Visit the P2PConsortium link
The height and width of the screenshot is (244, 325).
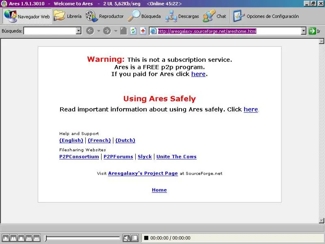(79, 157)
